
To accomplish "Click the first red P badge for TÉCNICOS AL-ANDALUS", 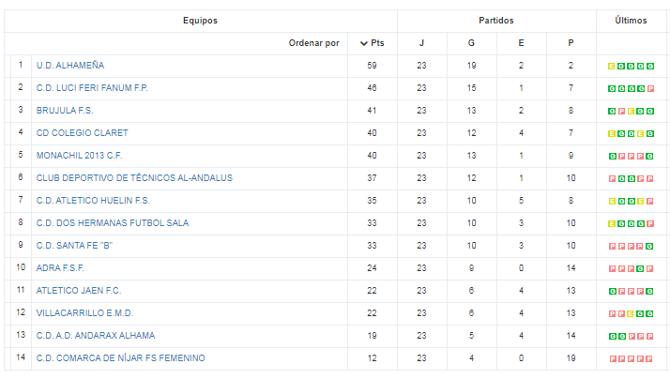I will point(612,178).
